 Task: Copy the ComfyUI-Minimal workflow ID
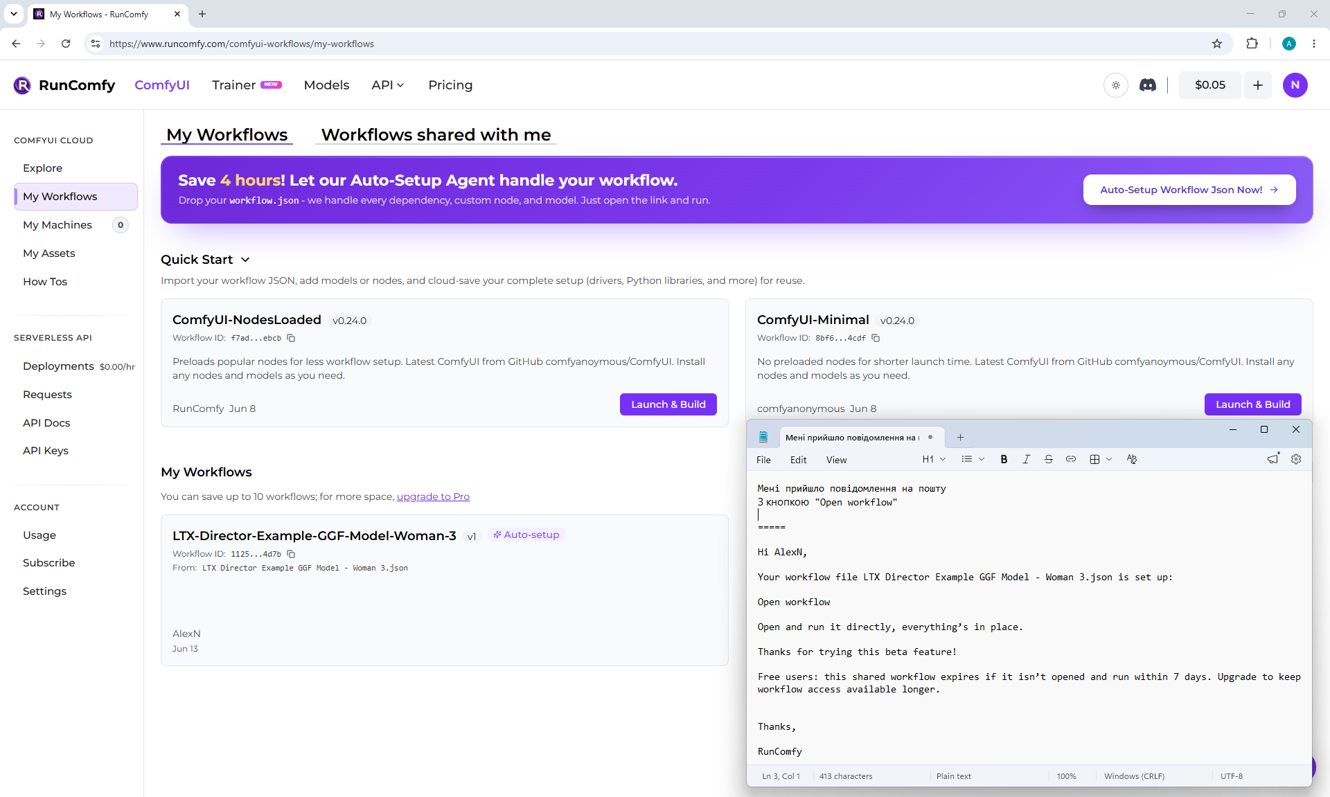click(x=876, y=338)
